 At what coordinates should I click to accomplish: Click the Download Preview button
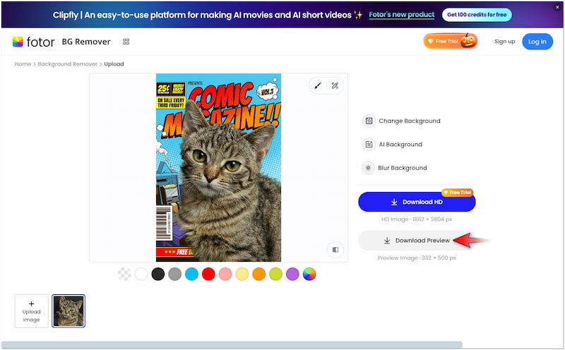click(415, 241)
